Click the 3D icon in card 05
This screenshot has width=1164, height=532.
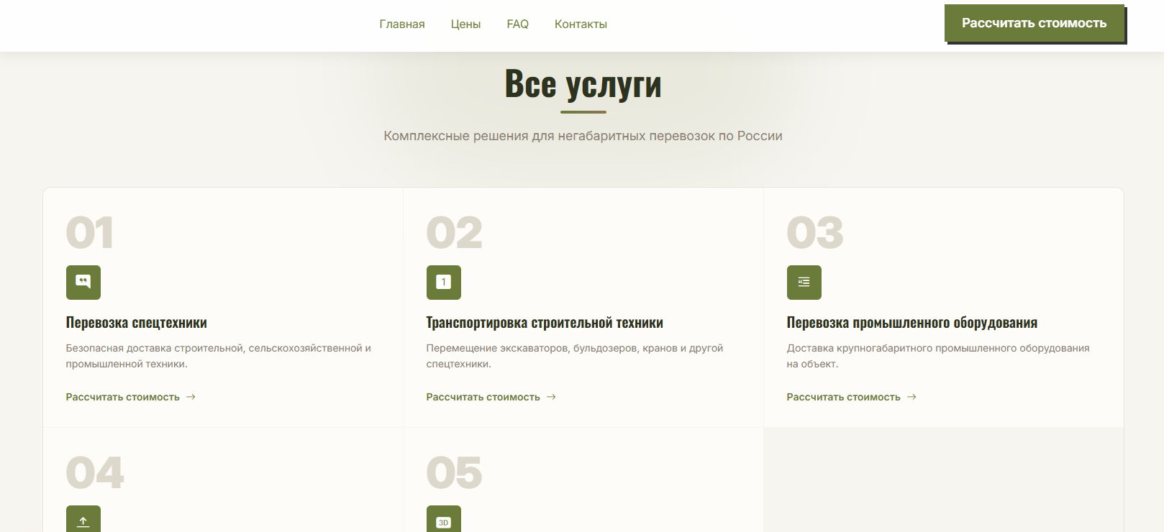point(444,521)
